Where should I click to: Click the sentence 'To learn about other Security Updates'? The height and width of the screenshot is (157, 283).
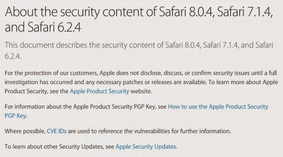click(x=59, y=146)
